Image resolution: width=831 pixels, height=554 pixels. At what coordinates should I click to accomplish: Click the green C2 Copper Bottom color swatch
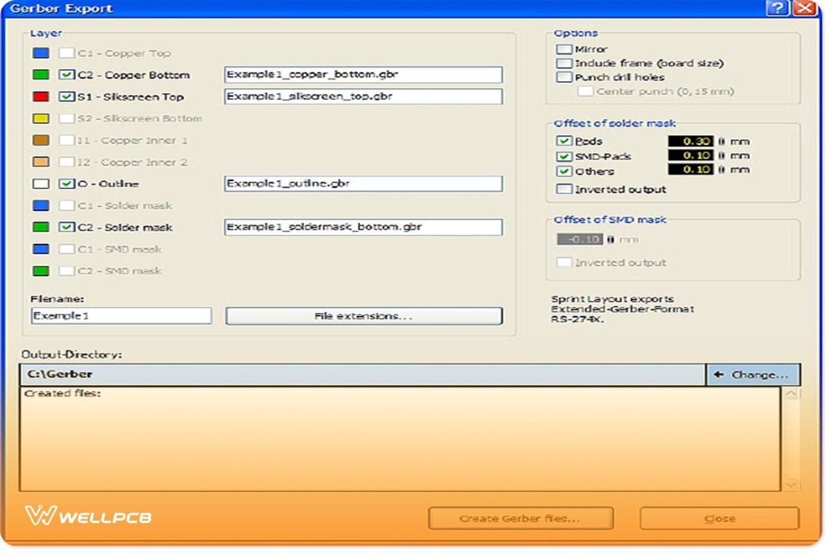pyautogui.click(x=41, y=75)
